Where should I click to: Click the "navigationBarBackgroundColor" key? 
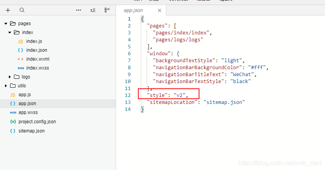tap(197, 68)
